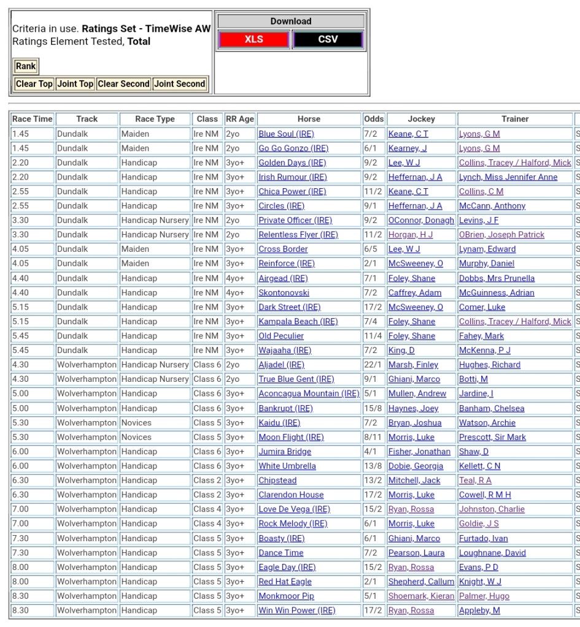
Task: View trainer Dobbs, Mrs Prunella
Action: click(x=497, y=278)
